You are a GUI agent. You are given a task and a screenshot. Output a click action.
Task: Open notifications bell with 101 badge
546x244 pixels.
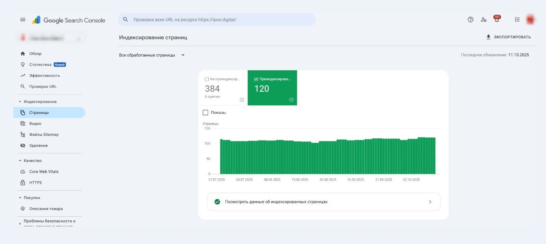(x=496, y=20)
